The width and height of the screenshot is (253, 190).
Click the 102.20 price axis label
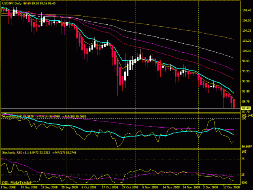(247, 41)
